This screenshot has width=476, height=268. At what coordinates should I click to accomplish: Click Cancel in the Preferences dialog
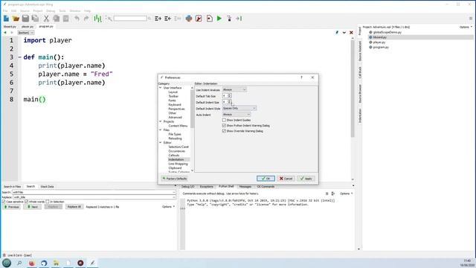286,179
